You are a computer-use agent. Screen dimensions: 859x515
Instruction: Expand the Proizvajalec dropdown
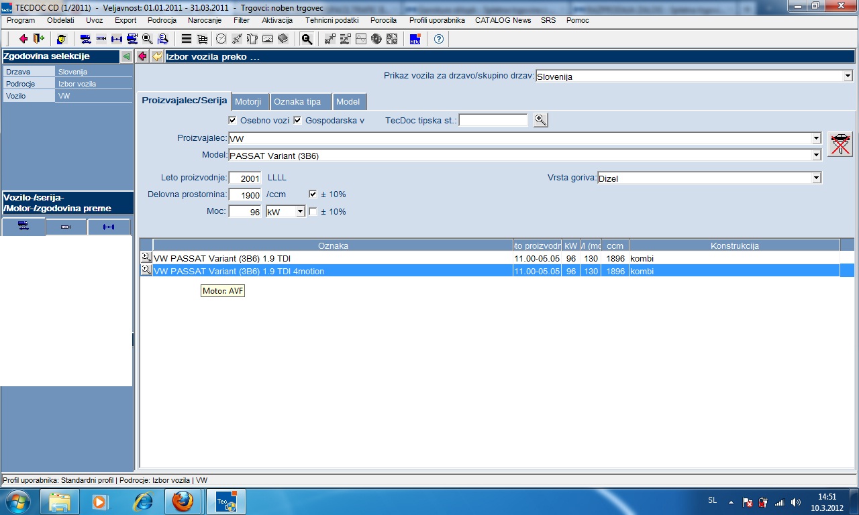tap(816, 139)
